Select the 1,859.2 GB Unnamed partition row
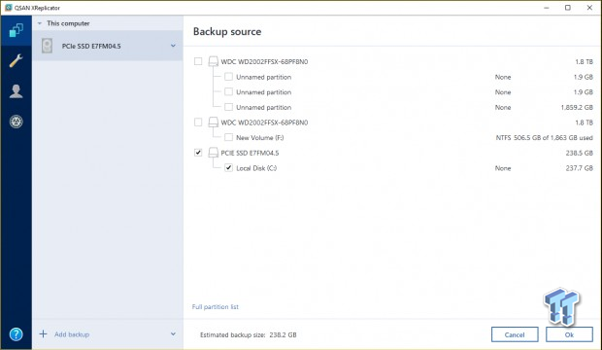The height and width of the screenshot is (350, 602). click(393, 107)
